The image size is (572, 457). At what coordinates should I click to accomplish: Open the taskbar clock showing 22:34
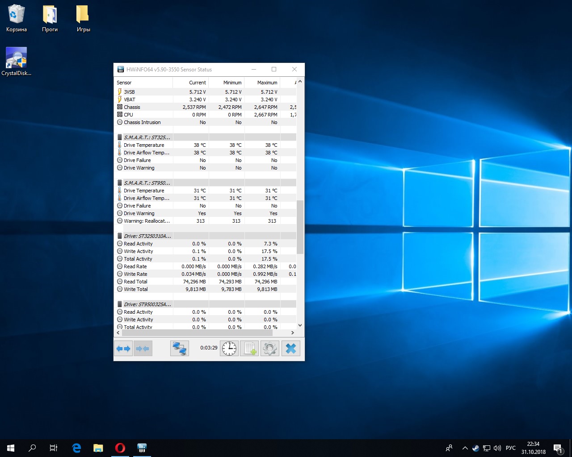coord(533,448)
